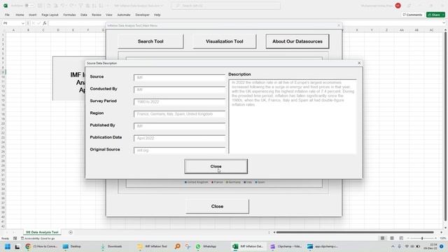This screenshot has height=252, width=448.
Task: Open the IMF Inflation Tool folder on taskbar
Action: click(153, 246)
